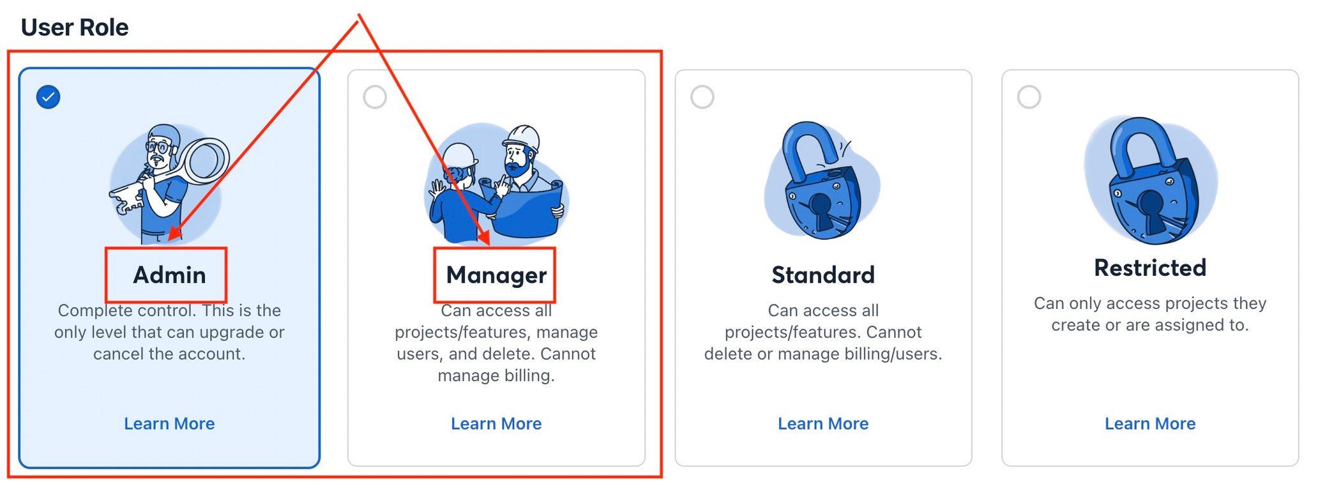Click the Manager role title

(x=497, y=275)
